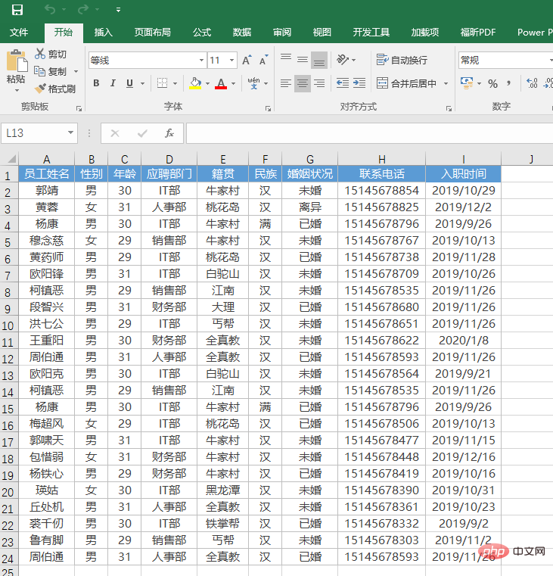Click the decrease indent icon

pos(342,83)
